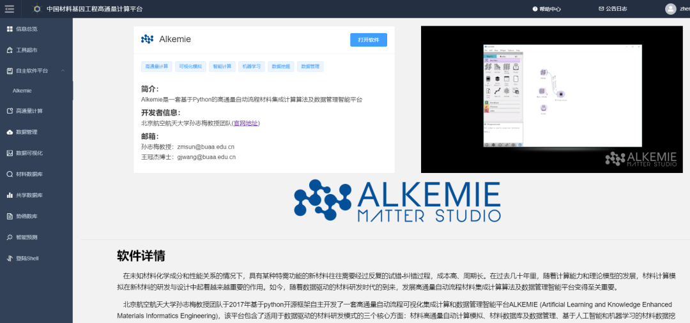Follow the 官网地址 link
The height and width of the screenshot is (323, 690).
click(x=245, y=123)
